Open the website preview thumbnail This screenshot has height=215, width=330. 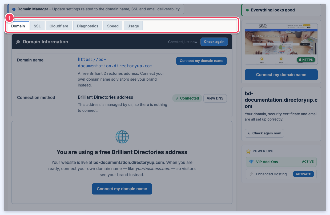coord(281,44)
